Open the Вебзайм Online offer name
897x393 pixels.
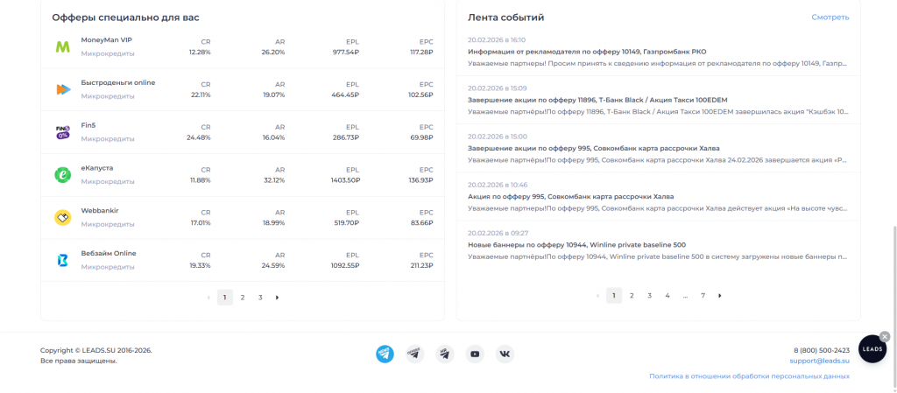coord(109,254)
